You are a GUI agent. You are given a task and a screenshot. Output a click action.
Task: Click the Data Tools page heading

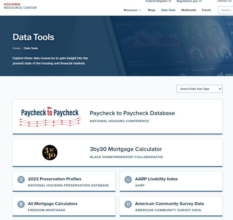(33, 37)
